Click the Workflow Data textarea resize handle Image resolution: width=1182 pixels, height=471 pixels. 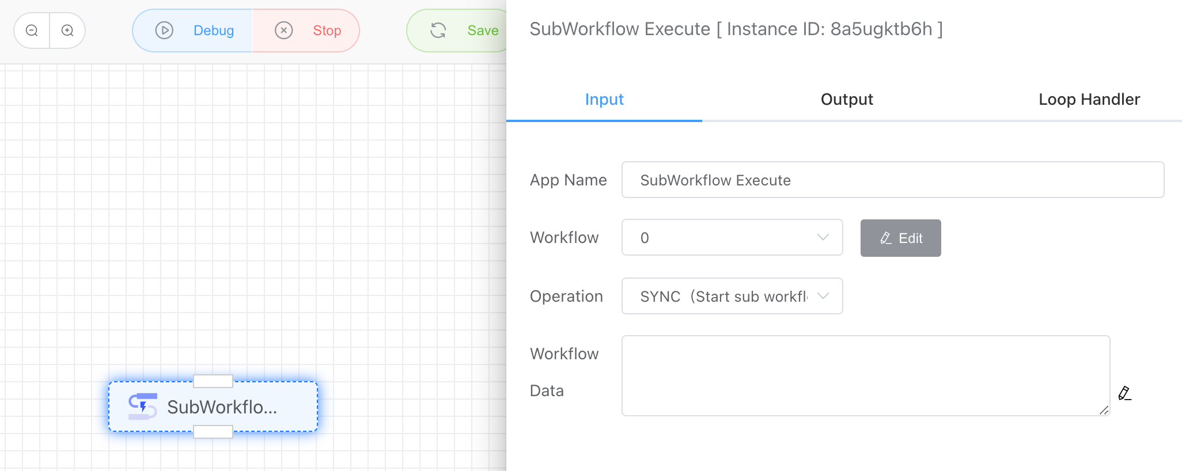(x=1104, y=410)
